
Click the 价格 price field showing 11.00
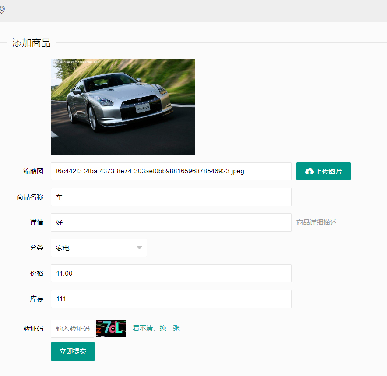[x=171, y=273]
